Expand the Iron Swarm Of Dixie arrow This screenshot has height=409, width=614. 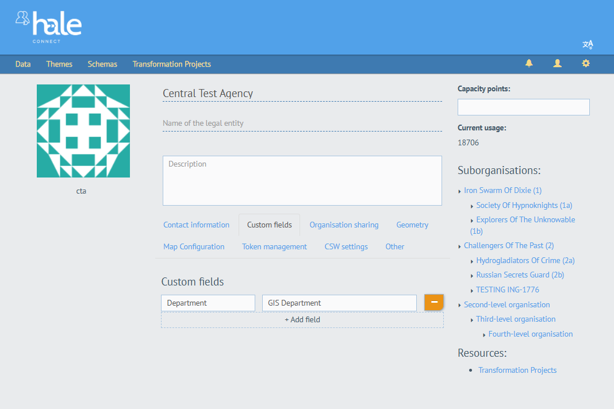click(x=460, y=191)
